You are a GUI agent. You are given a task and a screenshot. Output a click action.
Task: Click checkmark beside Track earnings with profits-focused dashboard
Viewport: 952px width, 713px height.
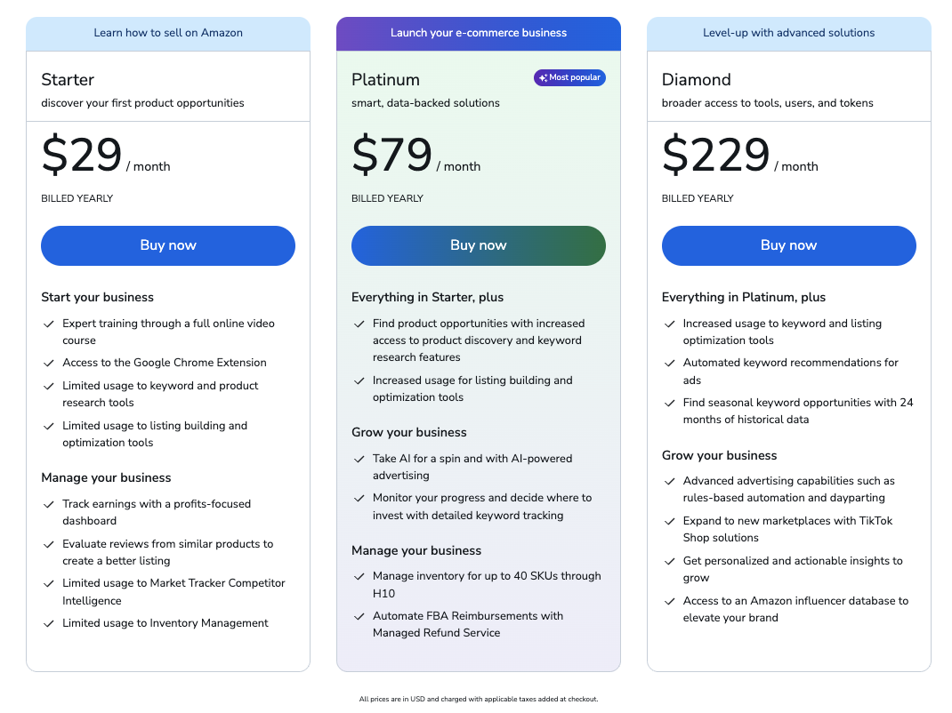(49, 504)
